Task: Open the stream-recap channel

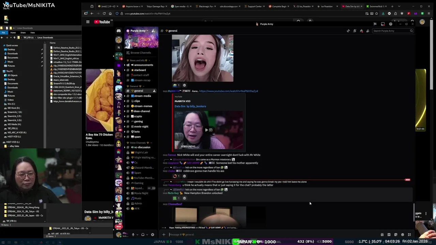Action: click(x=140, y=80)
